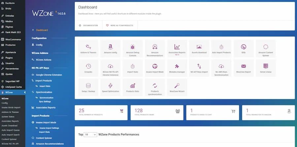Open WooCommerce in WordPress menu
297x147 pixels.
(13, 40)
